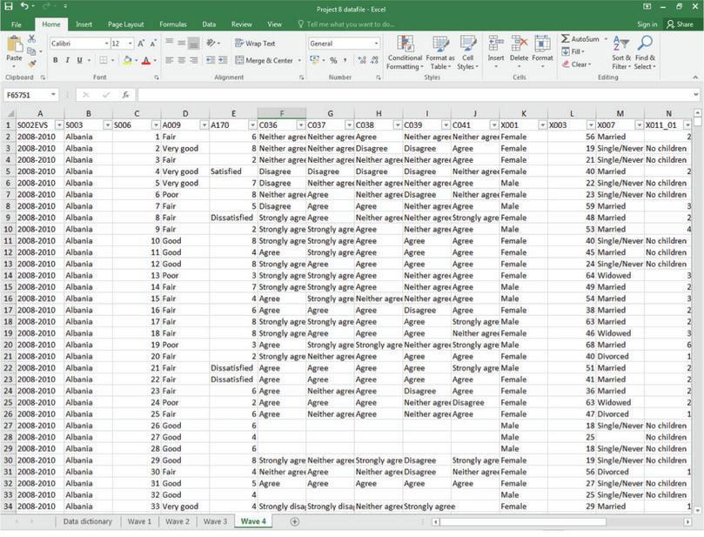This screenshot has width=704, height=537.
Task: Switch to Data dictionary sheet tab
Action: pos(88,521)
